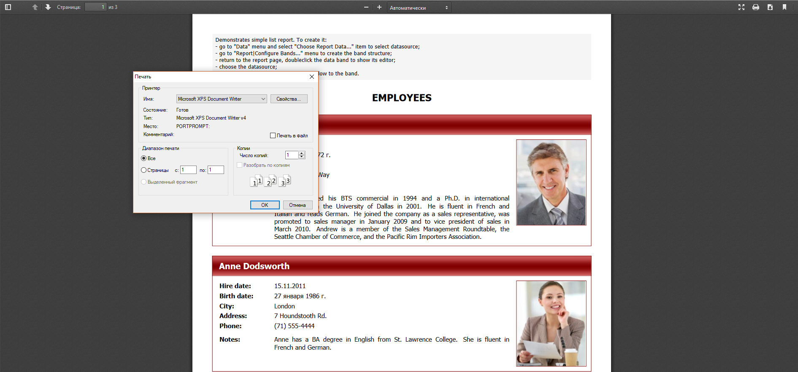Click the 'по:' end page field
Screen dimensions: 798x372
pos(216,170)
